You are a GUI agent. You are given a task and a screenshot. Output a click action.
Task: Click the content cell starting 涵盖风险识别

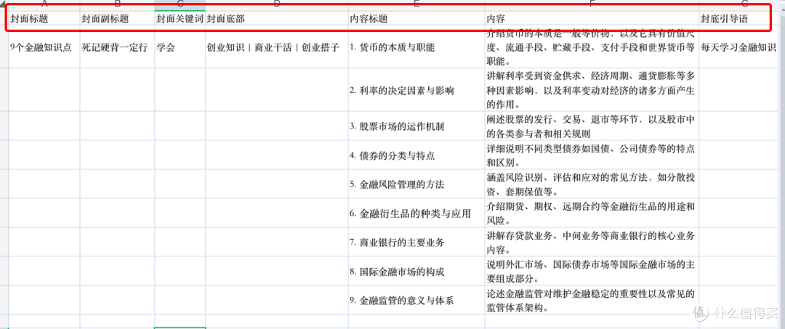(x=592, y=184)
